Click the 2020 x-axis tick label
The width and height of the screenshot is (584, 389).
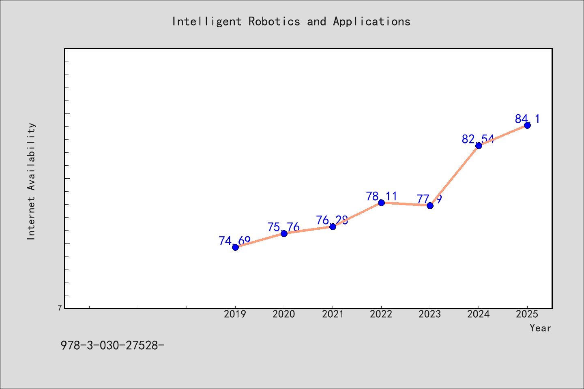284,314
